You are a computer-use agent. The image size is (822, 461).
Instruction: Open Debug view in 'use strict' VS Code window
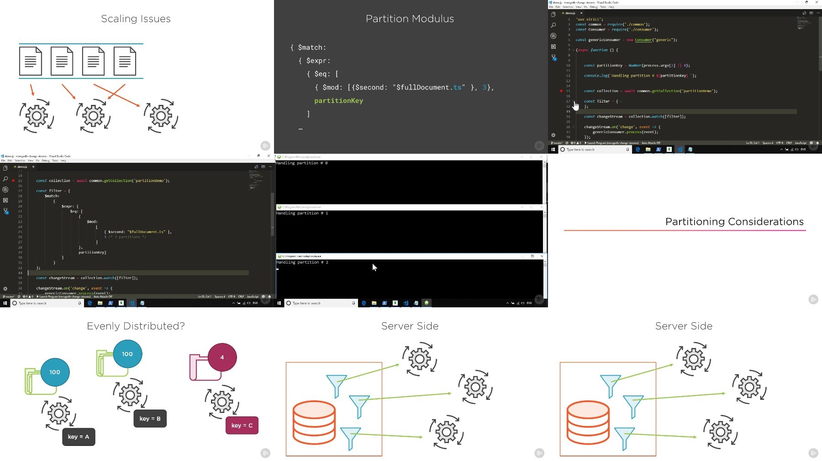pos(553,36)
